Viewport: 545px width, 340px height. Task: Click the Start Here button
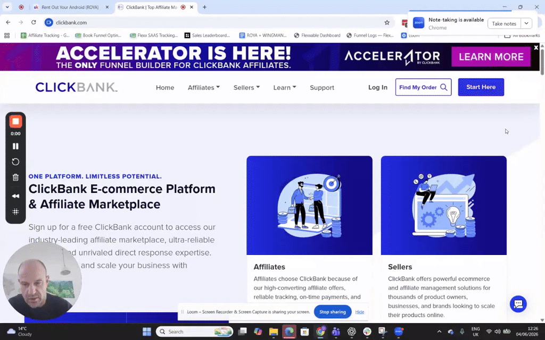(x=481, y=87)
